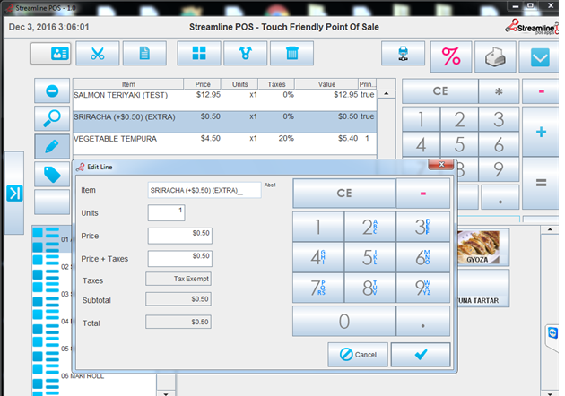Open the four-square grid layout button
Viewport: 565px width, 396px height.
coord(199,53)
